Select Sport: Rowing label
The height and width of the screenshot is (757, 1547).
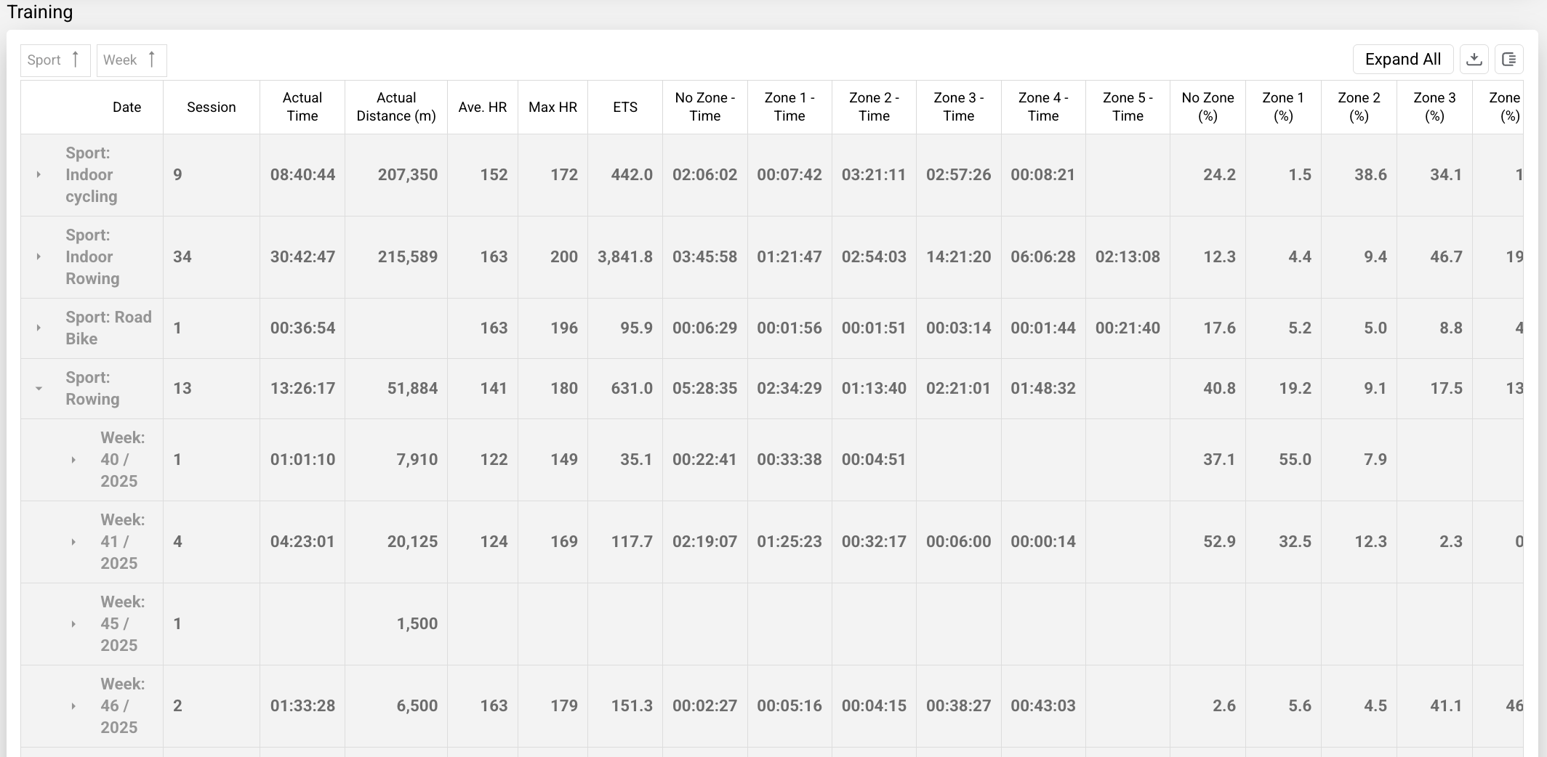[92, 388]
